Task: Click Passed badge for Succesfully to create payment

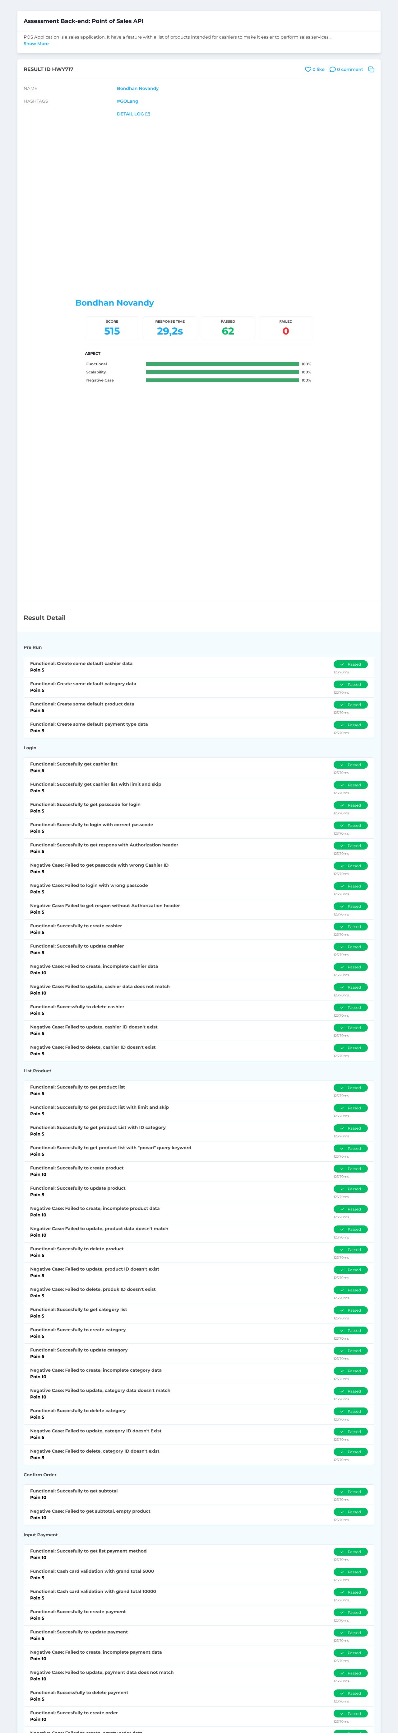Action: coord(350,1612)
